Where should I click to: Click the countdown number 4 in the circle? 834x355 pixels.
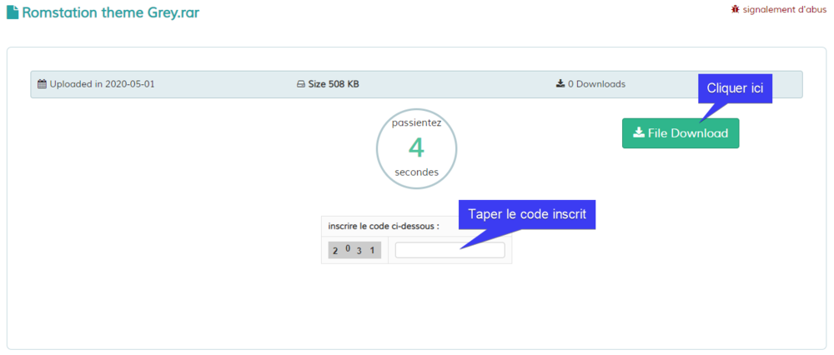click(416, 147)
